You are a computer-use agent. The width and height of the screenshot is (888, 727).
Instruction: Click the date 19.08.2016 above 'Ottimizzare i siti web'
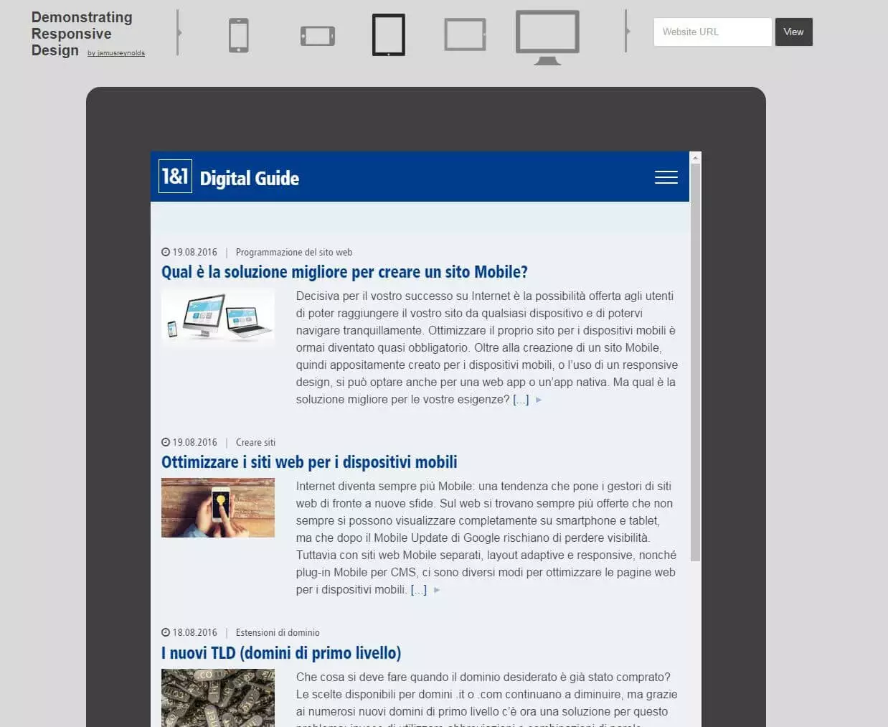pyautogui.click(x=194, y=442)
